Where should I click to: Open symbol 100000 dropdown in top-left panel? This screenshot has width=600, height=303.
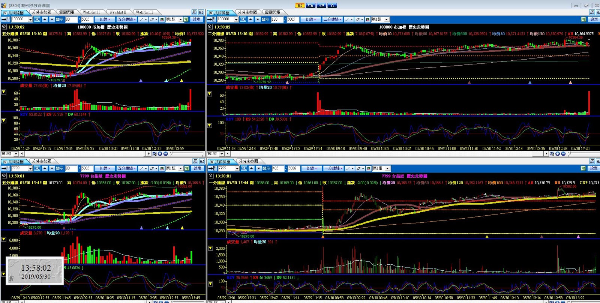pyautogui.click(x=30, y=19)
